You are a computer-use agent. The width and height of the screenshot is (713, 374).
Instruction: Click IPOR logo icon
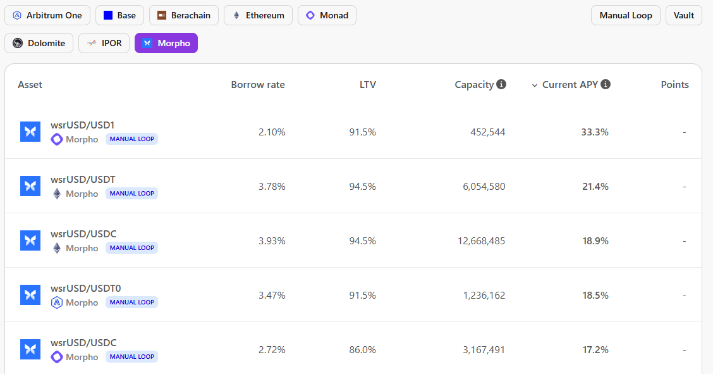tap(92, 43)
